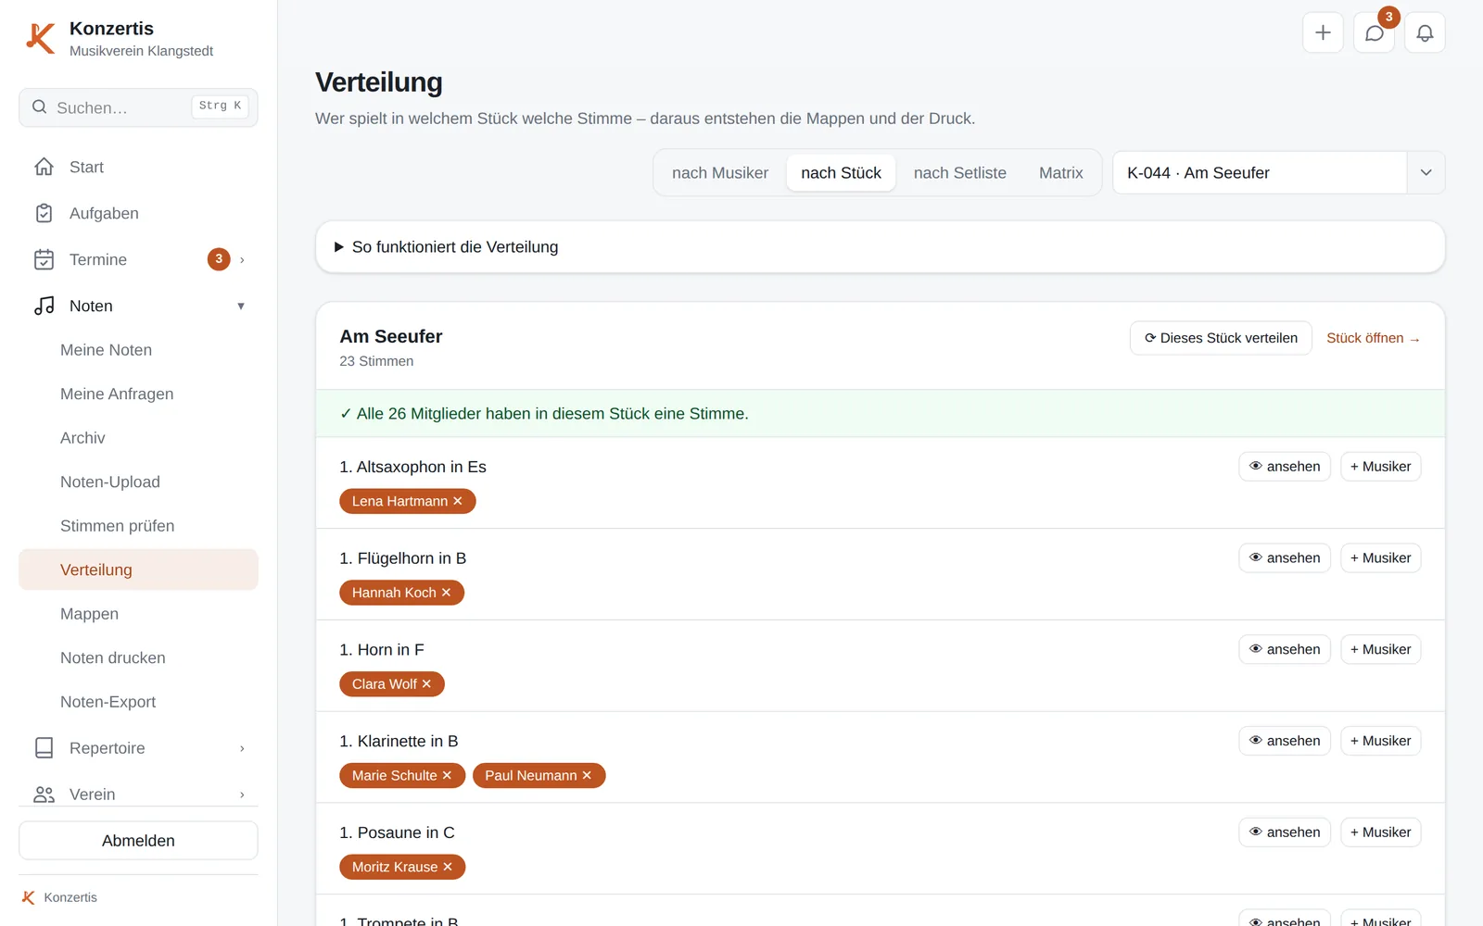Viewport: 1483px width, 926px height.
Task: View the 1. Flügelhorn in B part
Action: pyautogui.click(x=1285, y=558)
